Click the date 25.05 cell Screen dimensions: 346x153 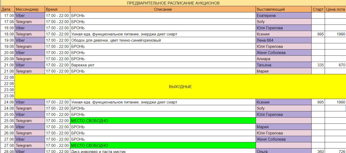[7, 115]
